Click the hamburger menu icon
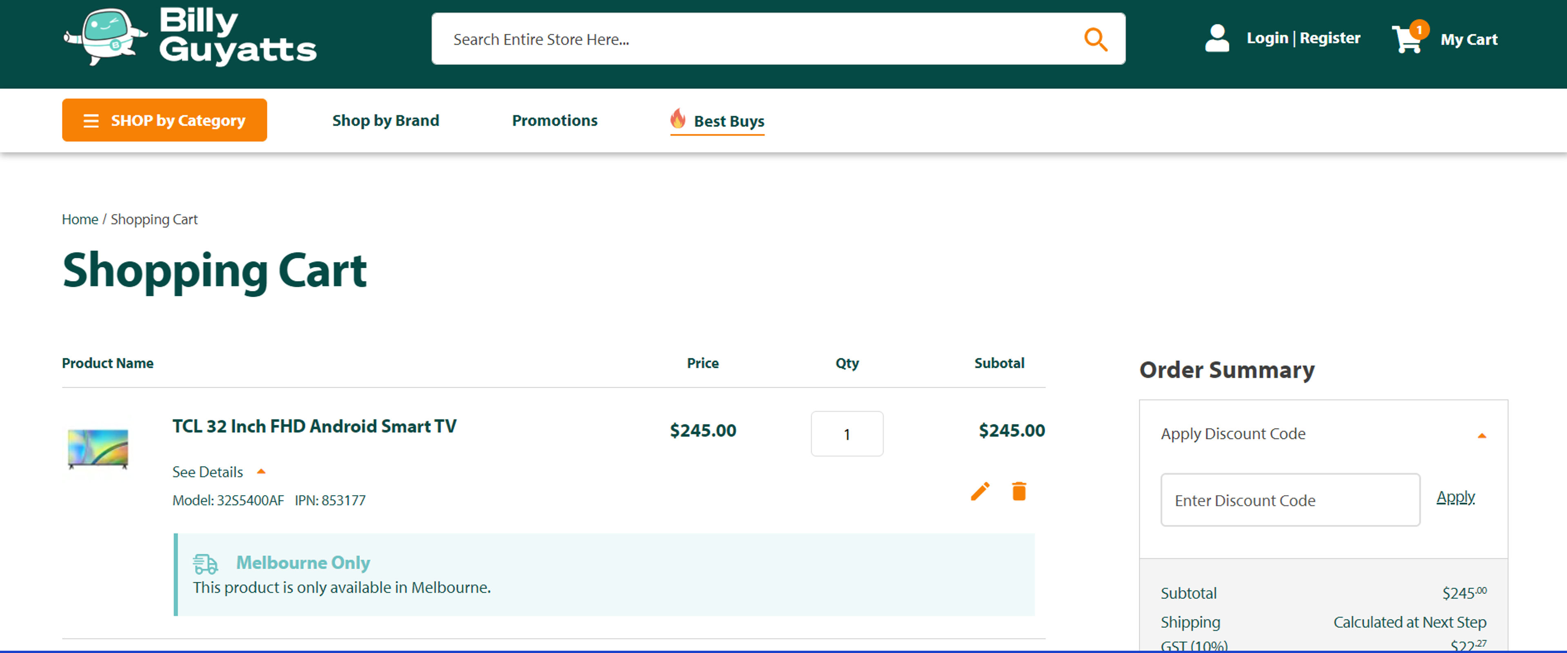 point(91,120)
